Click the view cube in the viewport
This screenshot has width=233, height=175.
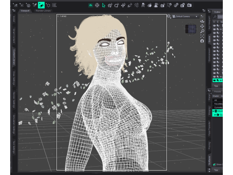click(191, 29)
